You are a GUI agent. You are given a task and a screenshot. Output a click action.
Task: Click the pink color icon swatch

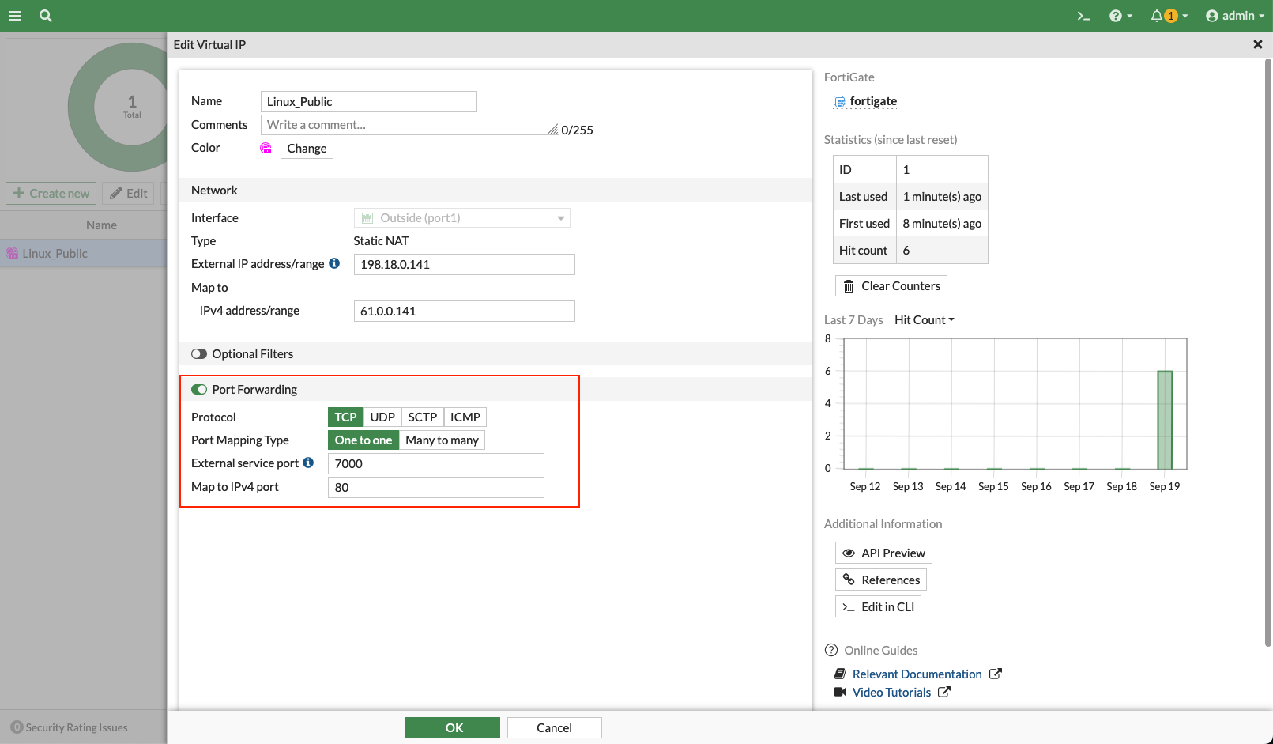[x=266, y=148]
